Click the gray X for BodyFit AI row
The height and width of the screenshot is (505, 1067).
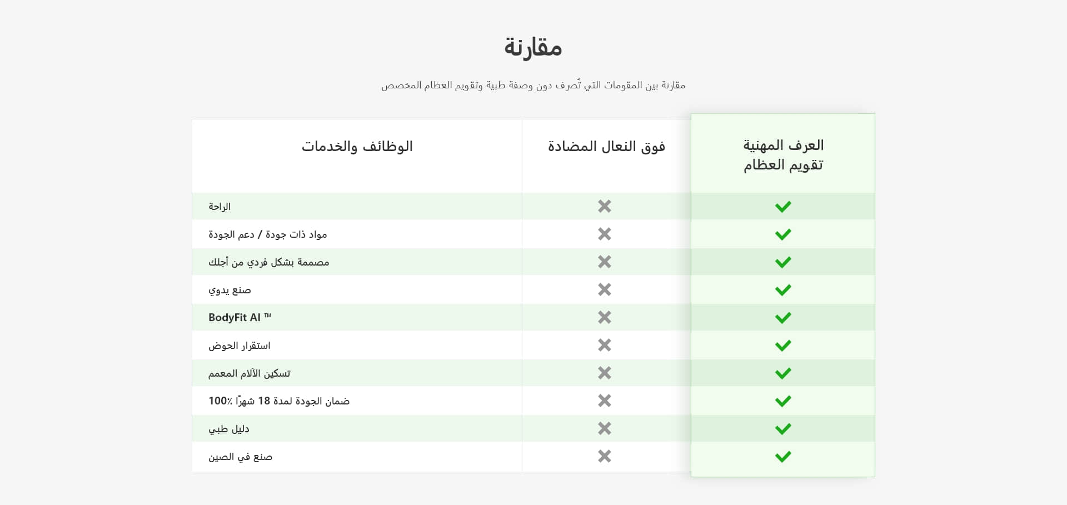(x=604, y=317)
